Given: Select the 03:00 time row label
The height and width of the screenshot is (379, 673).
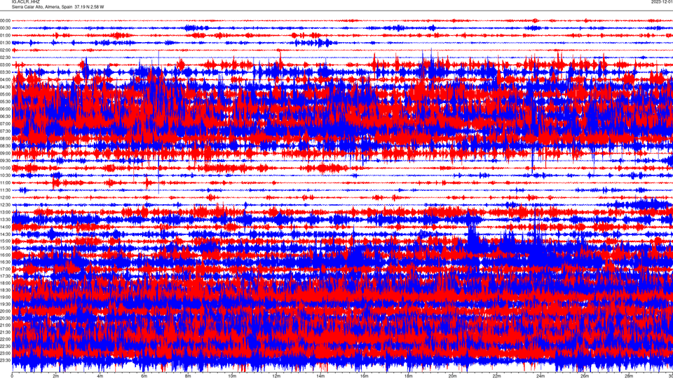Looking at the screenshot, I should (x=5, y=65).
